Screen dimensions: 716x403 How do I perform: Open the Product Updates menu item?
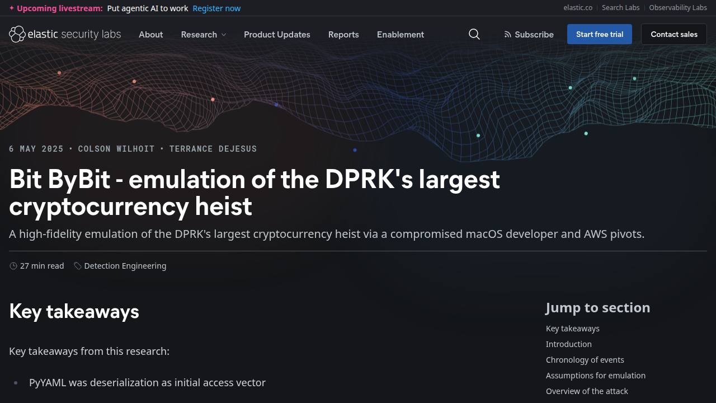(277, 34)
